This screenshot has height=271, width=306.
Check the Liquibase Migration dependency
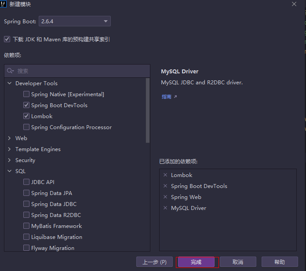point(26,237)
